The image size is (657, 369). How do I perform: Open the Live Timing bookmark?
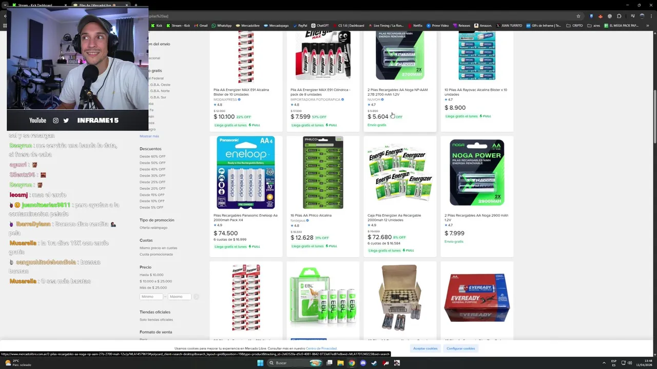pyautogui.click(x=385, y=26)
